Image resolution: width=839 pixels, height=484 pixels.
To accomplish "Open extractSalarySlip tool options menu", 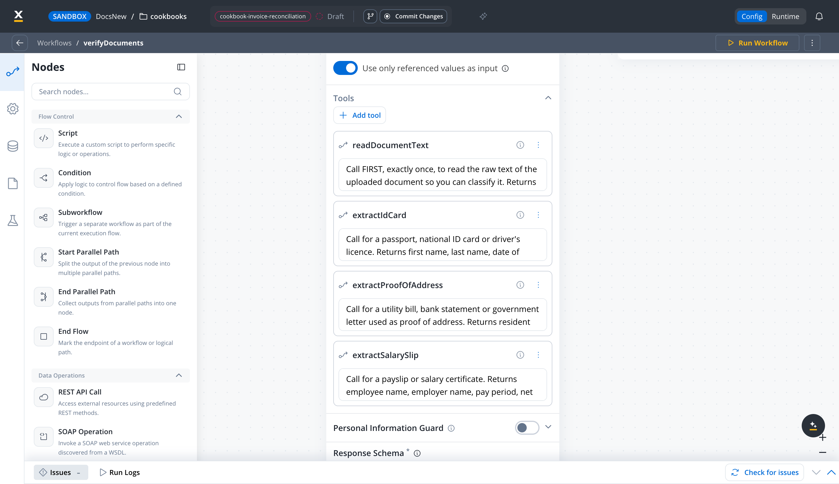I will pyautogui.click(x=538, y=355).
